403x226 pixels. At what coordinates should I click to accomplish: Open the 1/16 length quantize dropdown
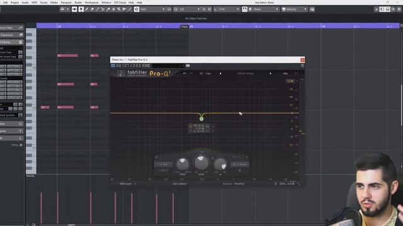coord(229,9)
